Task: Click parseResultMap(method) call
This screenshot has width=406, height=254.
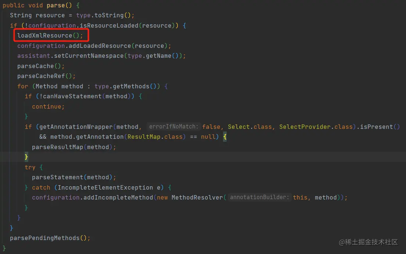Action: (x=72, y=147)
